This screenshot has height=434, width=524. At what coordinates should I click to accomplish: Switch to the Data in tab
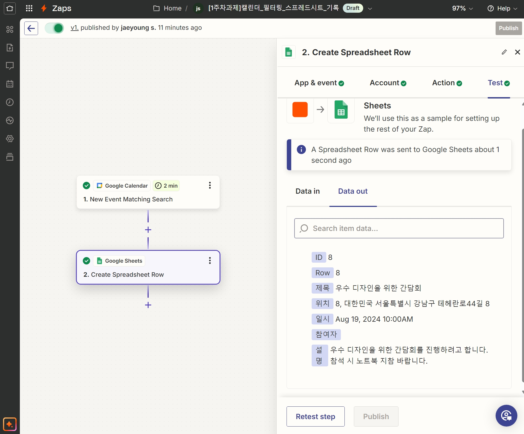pos(308,191)
